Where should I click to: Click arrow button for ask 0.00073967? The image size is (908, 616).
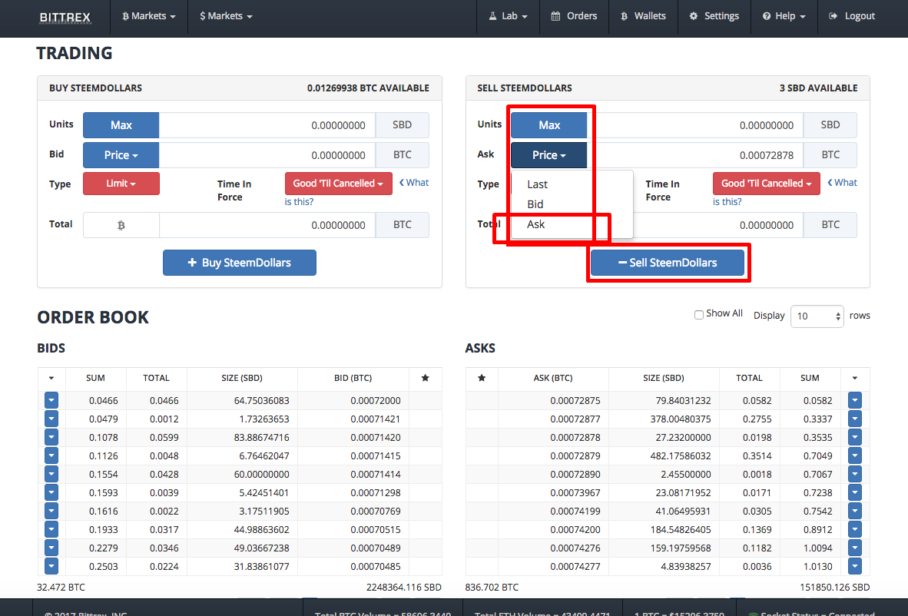855,492
